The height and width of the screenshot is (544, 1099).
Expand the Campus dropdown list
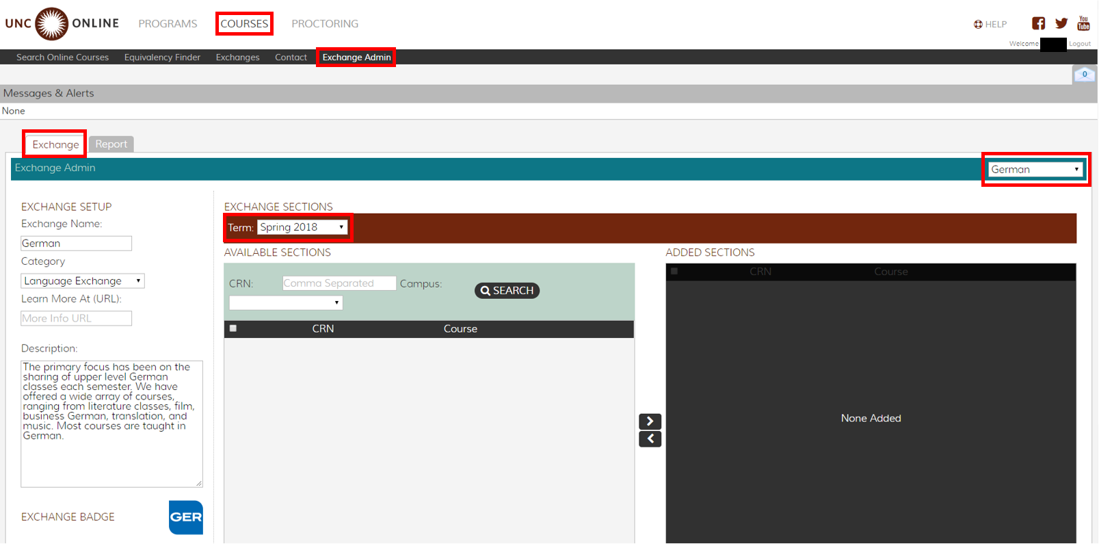286,302
